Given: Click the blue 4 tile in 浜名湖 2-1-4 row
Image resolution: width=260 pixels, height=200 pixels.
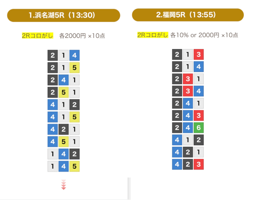Looking at the screenshot, I should (74, 55).
